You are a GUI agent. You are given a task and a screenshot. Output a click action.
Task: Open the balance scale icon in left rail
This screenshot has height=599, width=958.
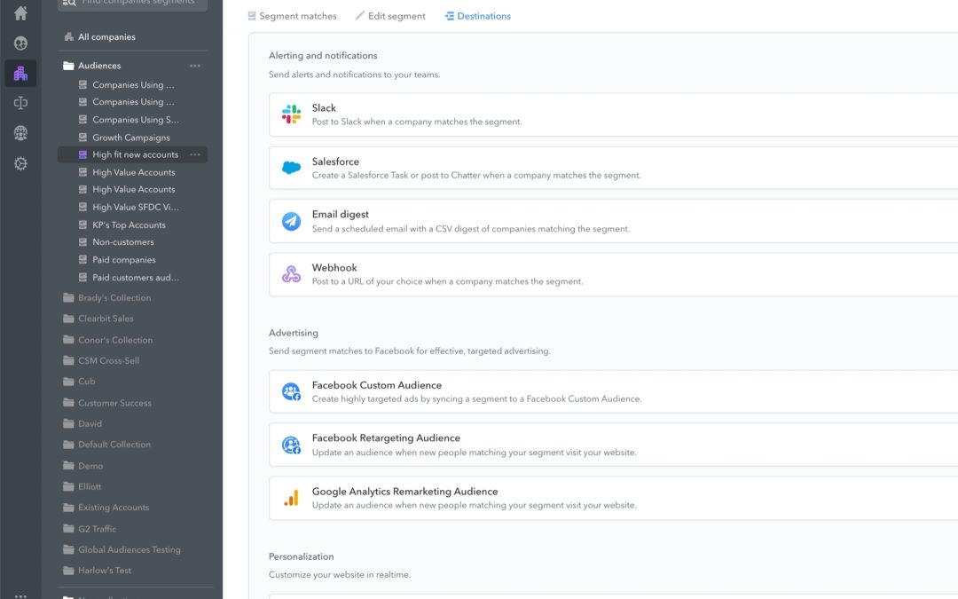20,103
